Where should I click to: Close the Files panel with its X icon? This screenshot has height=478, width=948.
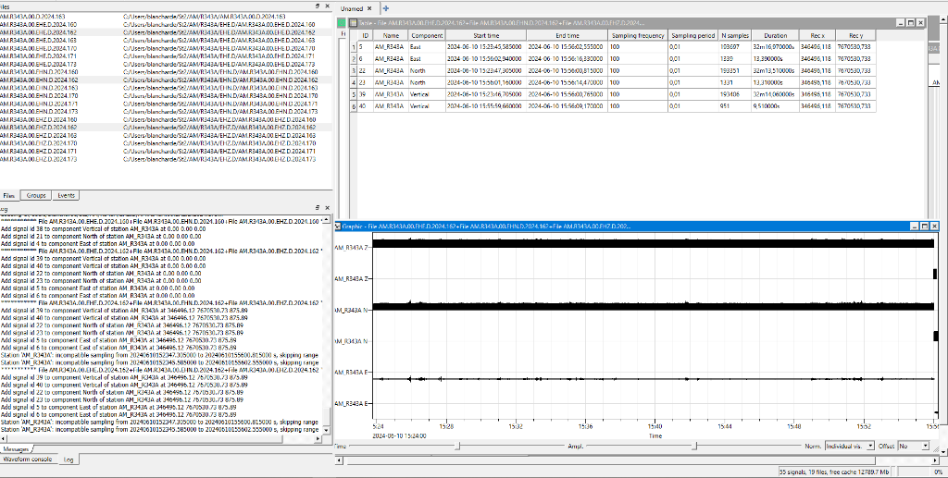pos(327,5)
